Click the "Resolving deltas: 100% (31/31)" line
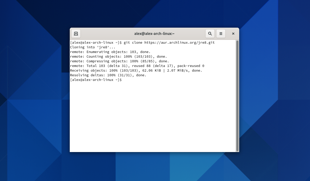 [108, 75]
